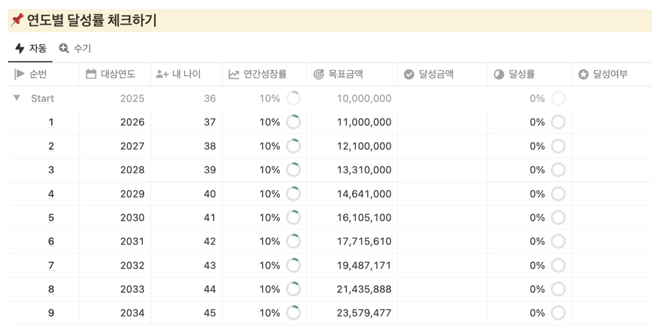This screenshot has height=325, width=652.
Task: Click the star icon next to 달성여부
Action: click(x=584, y=74)
